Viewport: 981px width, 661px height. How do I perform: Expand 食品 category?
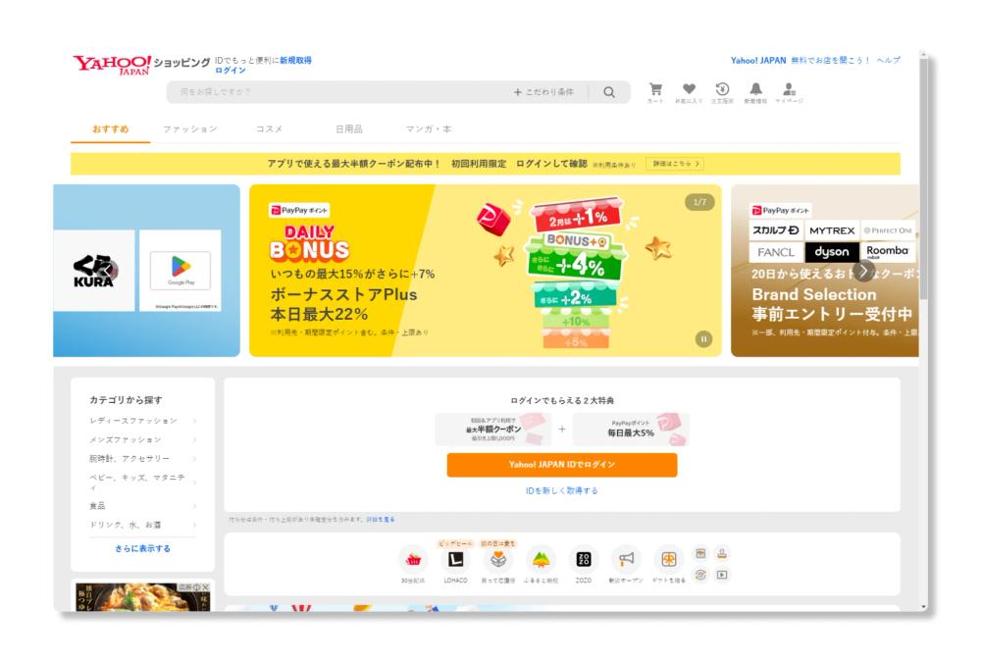click(x=142, y=505)
